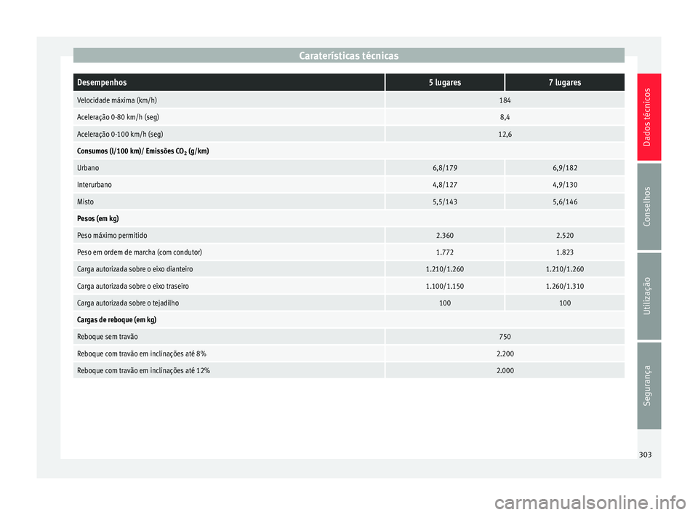
Task: Click the value 8,4
Action: coord(505,117)
